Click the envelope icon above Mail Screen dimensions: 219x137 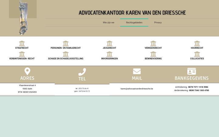(137, 71)
